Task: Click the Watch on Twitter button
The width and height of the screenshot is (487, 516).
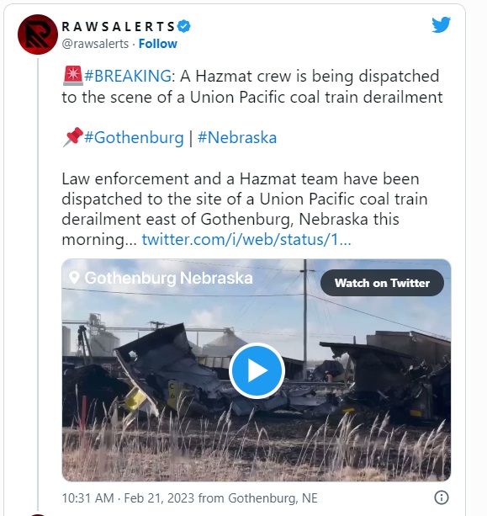Action: (x=382, y=283)
